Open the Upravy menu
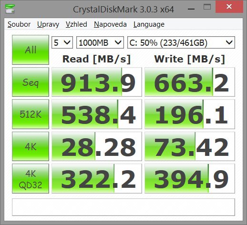 48,25
